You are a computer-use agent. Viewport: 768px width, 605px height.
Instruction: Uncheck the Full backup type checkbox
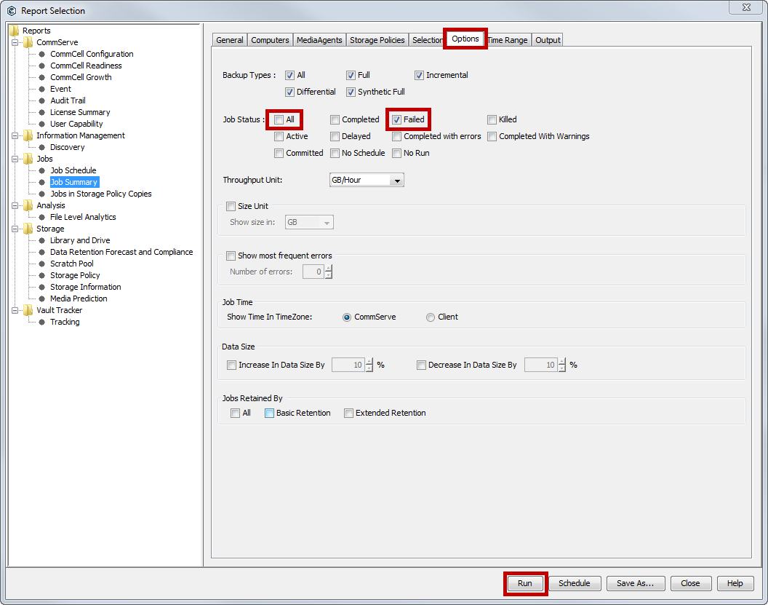pyautogui.click(x=351, y=76)
